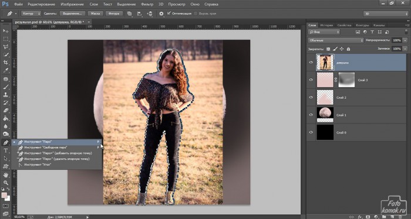Select the Hand tool
411x219 pixels.
pyautogui.click(x=5, y=175)
